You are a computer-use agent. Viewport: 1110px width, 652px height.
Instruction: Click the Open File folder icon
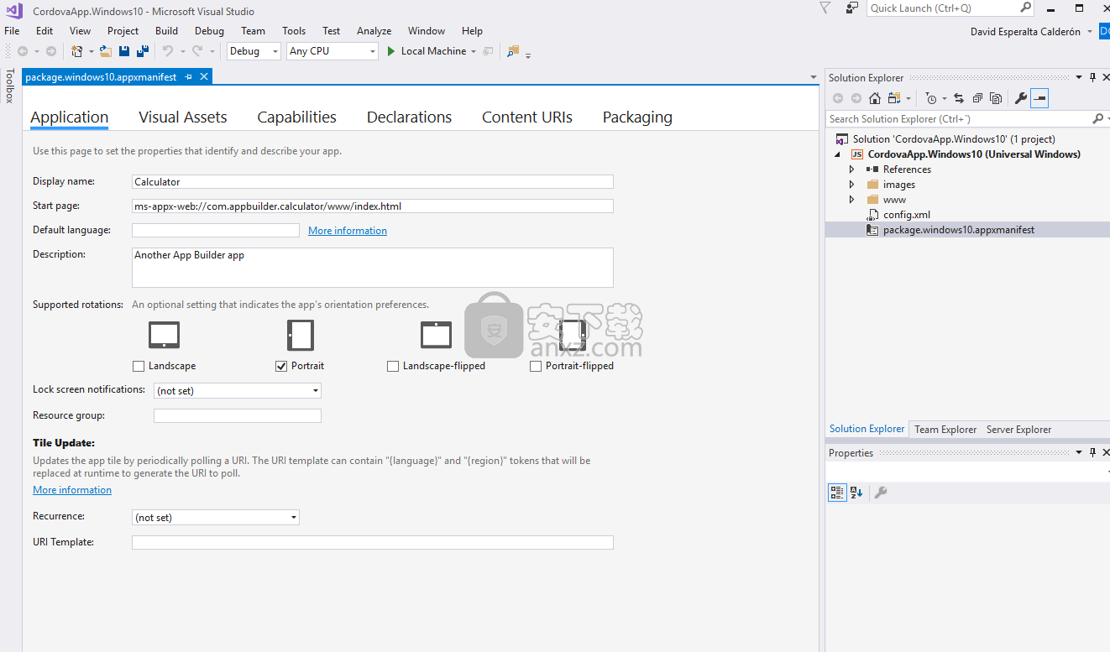coord(106,51)
